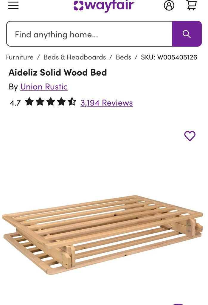Navigate to Beds & Headboards breadcrumb
Screen dimensions: 208x305
tap(74, 57)
